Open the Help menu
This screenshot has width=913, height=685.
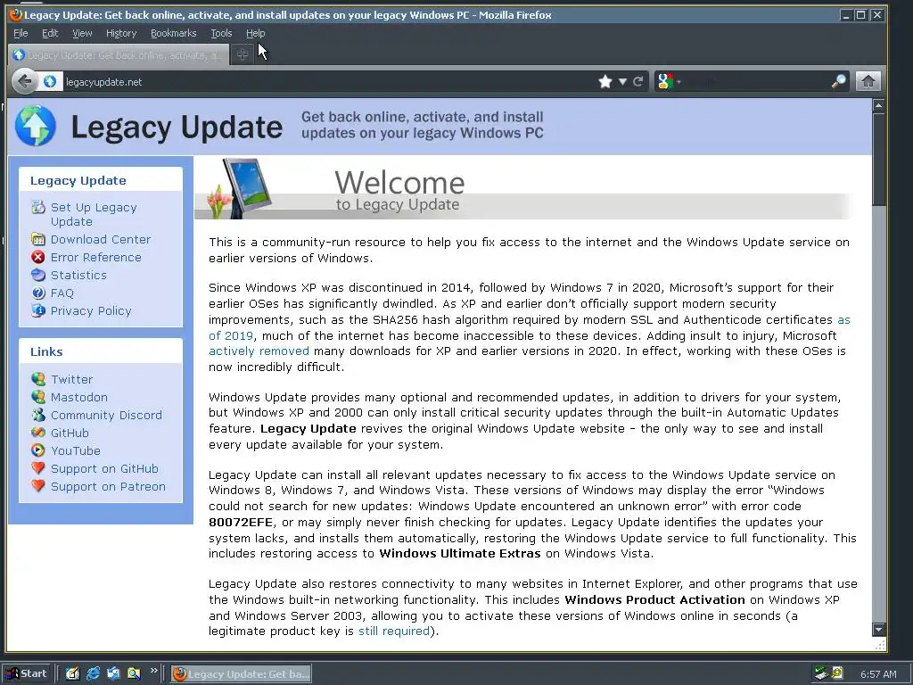pyautogui.click(x=256, y=33)
